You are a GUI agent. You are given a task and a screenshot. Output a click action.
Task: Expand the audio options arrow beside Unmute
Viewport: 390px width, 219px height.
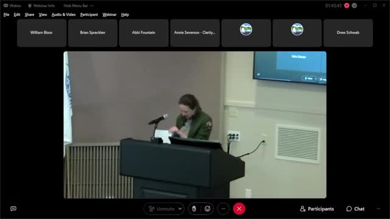(180, 209)
